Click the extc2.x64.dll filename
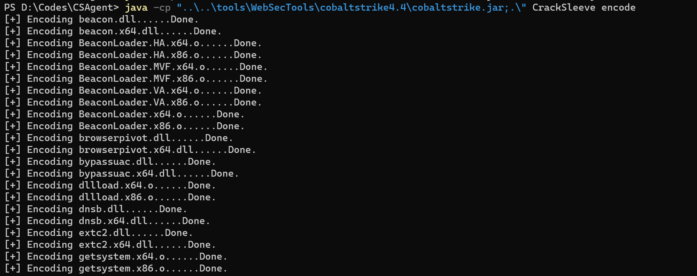 pyautogui.click(x=116, y=245)
